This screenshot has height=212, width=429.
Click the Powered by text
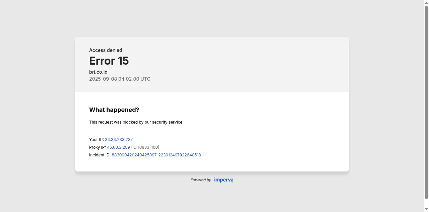point(201,180)
